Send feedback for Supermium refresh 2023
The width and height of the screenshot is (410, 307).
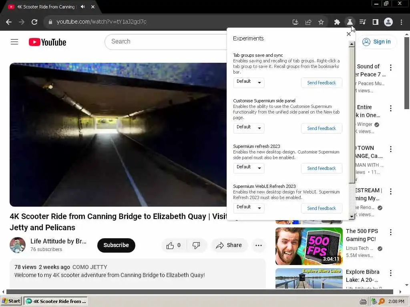tap(322, 168)
